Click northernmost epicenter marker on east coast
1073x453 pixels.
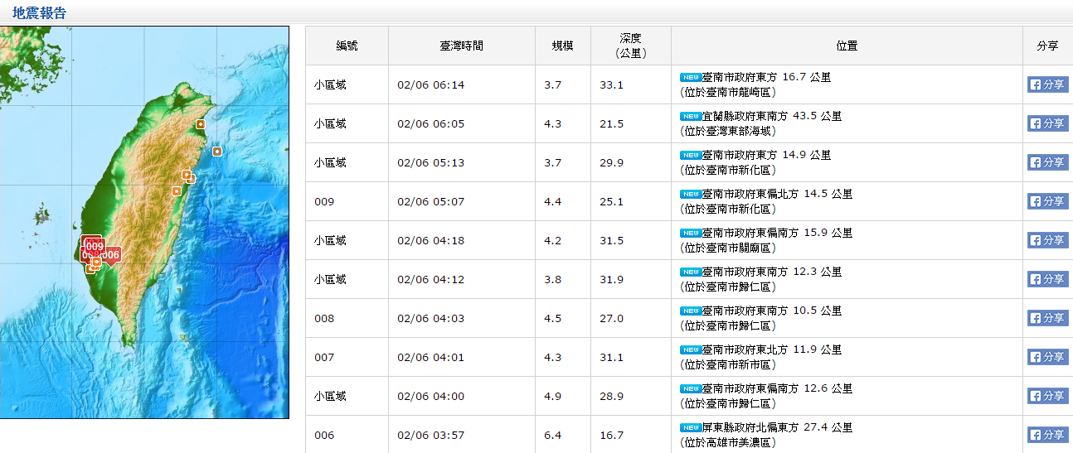coord(200,124)
